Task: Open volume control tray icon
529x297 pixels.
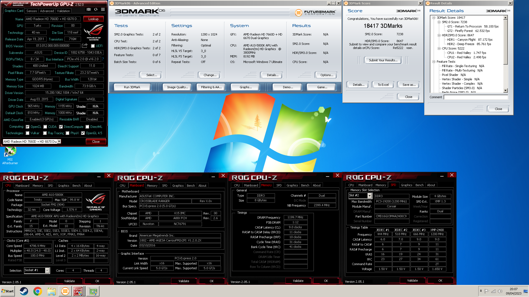Action: [500, 291]
